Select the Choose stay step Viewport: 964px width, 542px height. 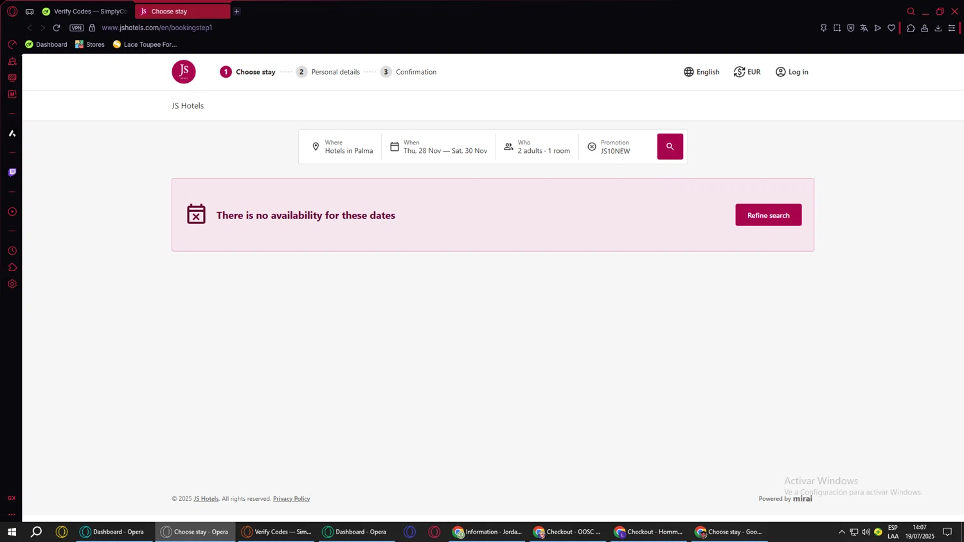pyautogui.click(x=247, y=72)
